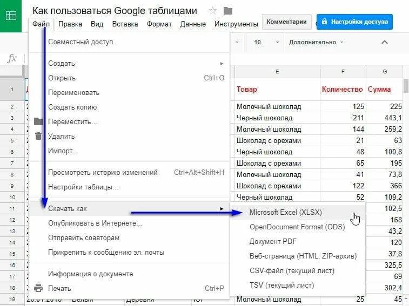Expand the Дополнительно dropdown

click(316, 42)
